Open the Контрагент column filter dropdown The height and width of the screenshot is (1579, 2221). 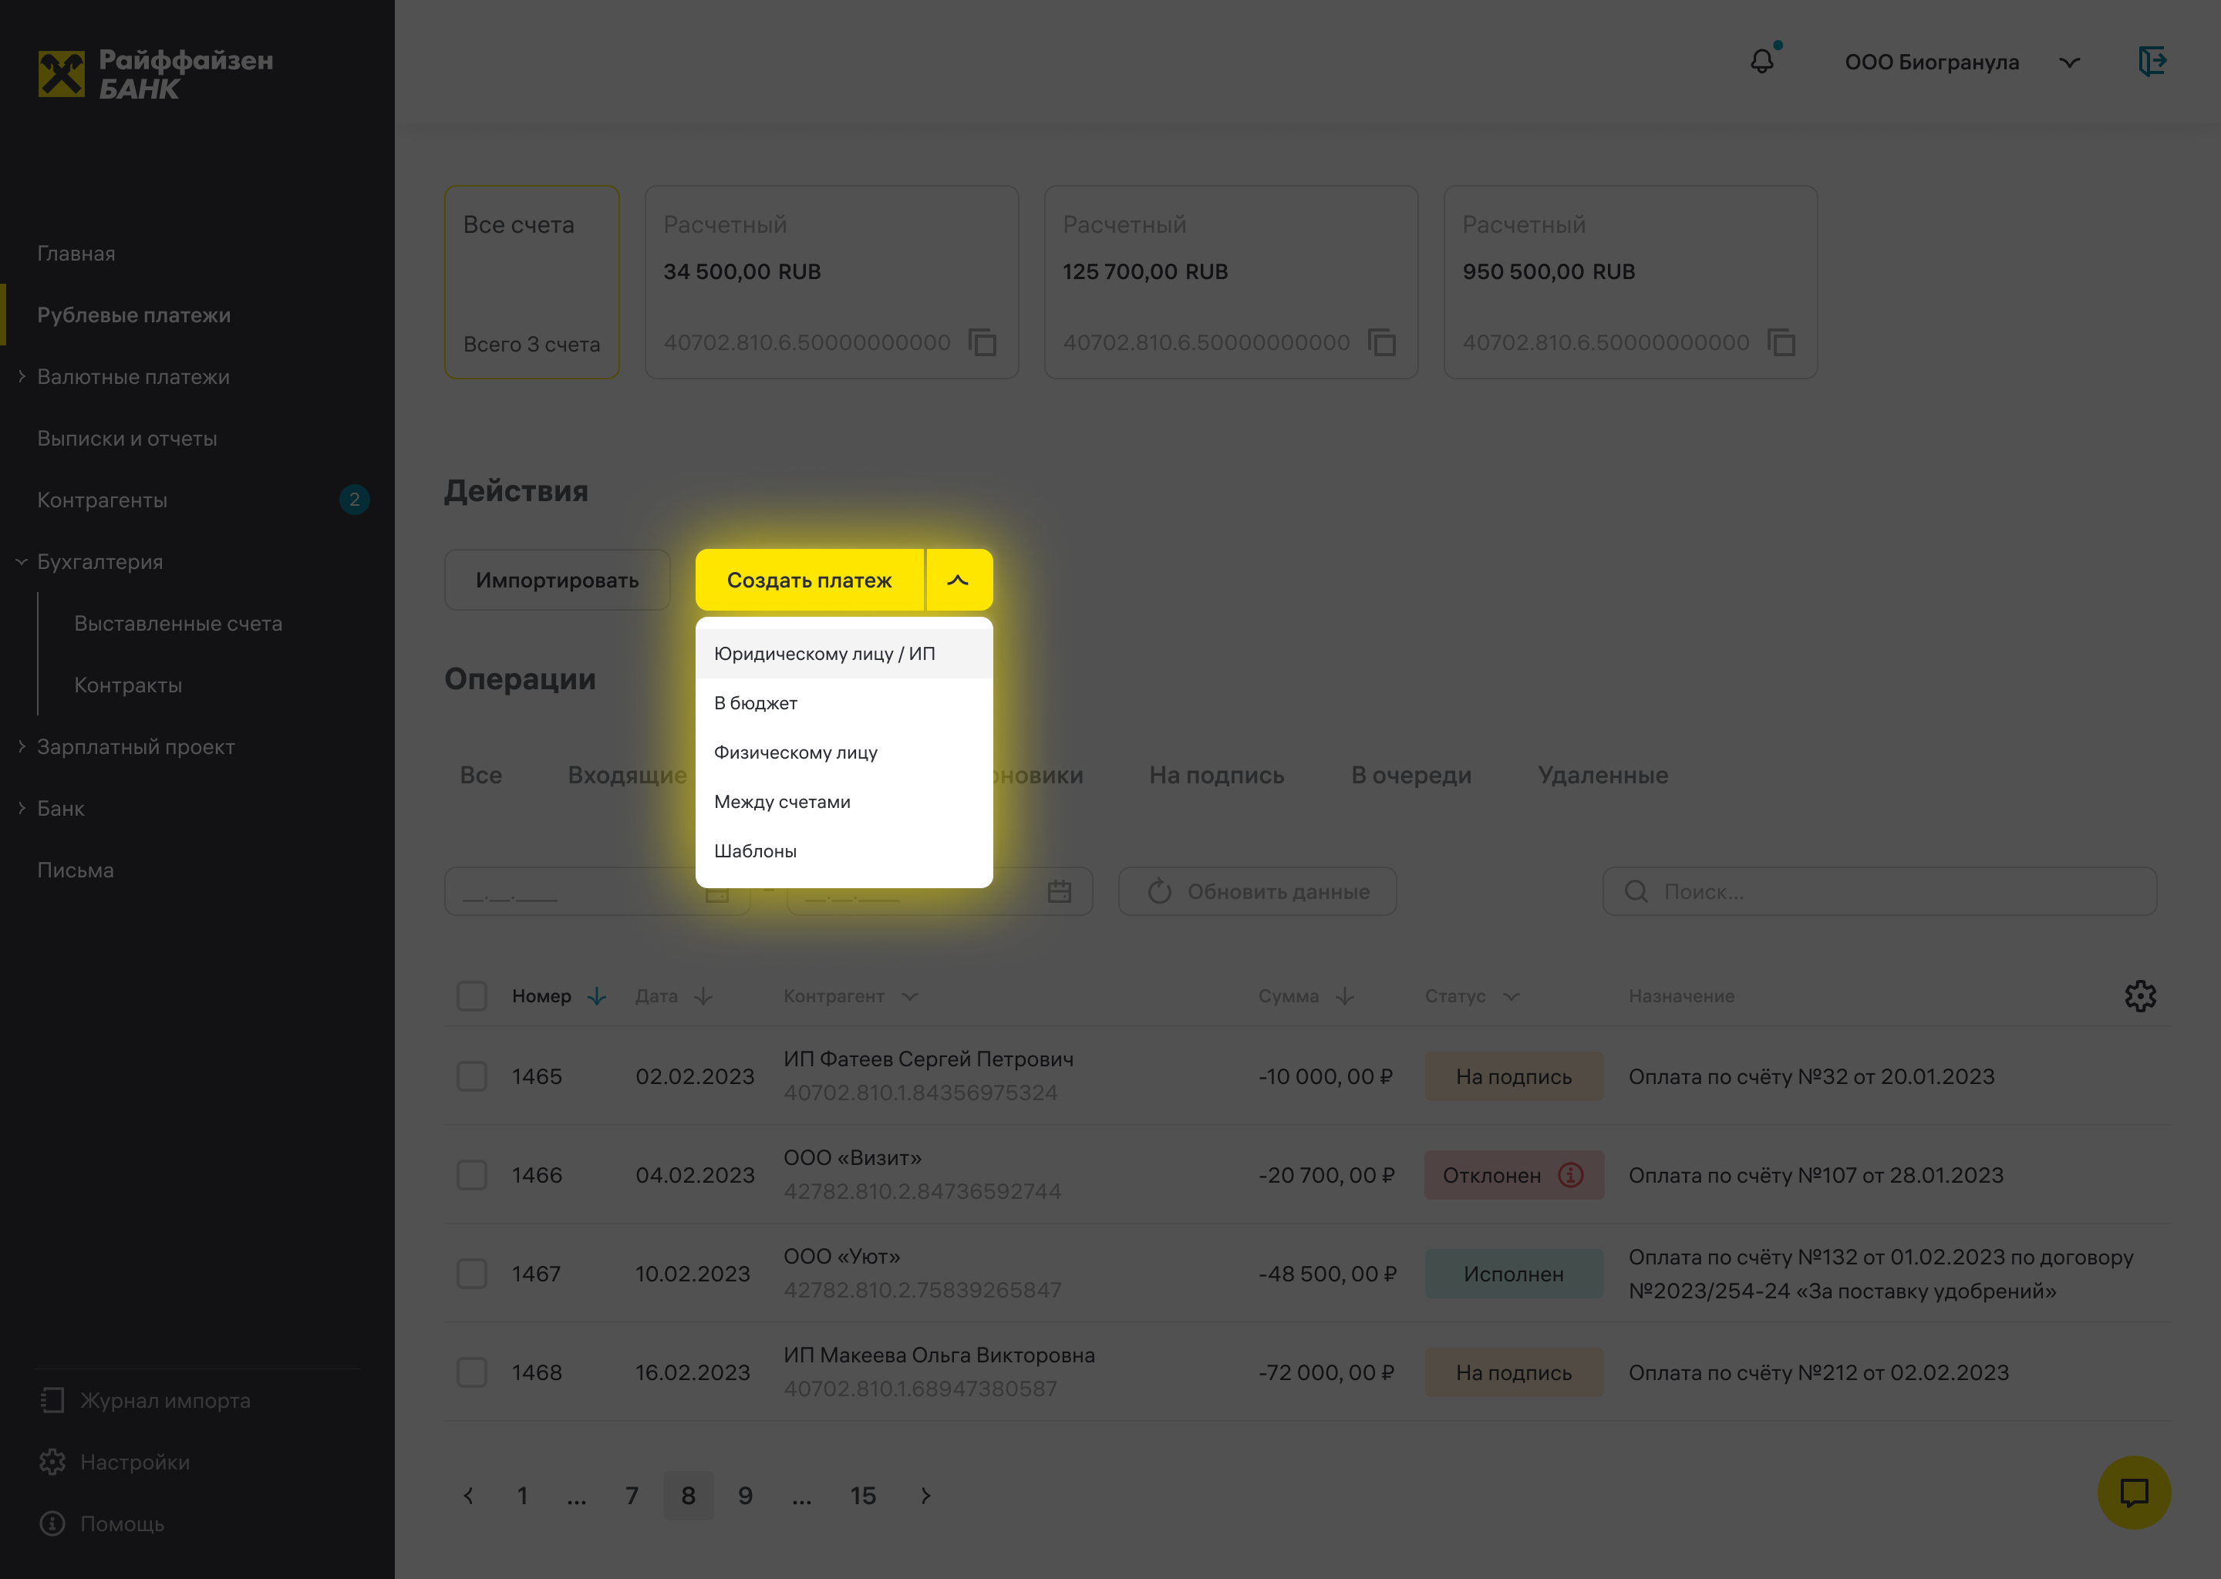pos(909,995)
